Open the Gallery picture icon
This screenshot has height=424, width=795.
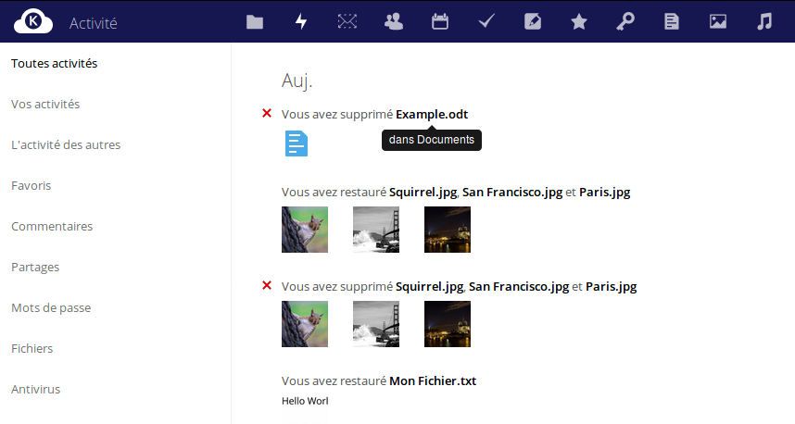(x=718, y=21)
